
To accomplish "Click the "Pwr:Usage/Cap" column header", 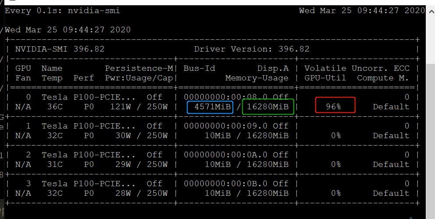I will click(x=139, y=78).
